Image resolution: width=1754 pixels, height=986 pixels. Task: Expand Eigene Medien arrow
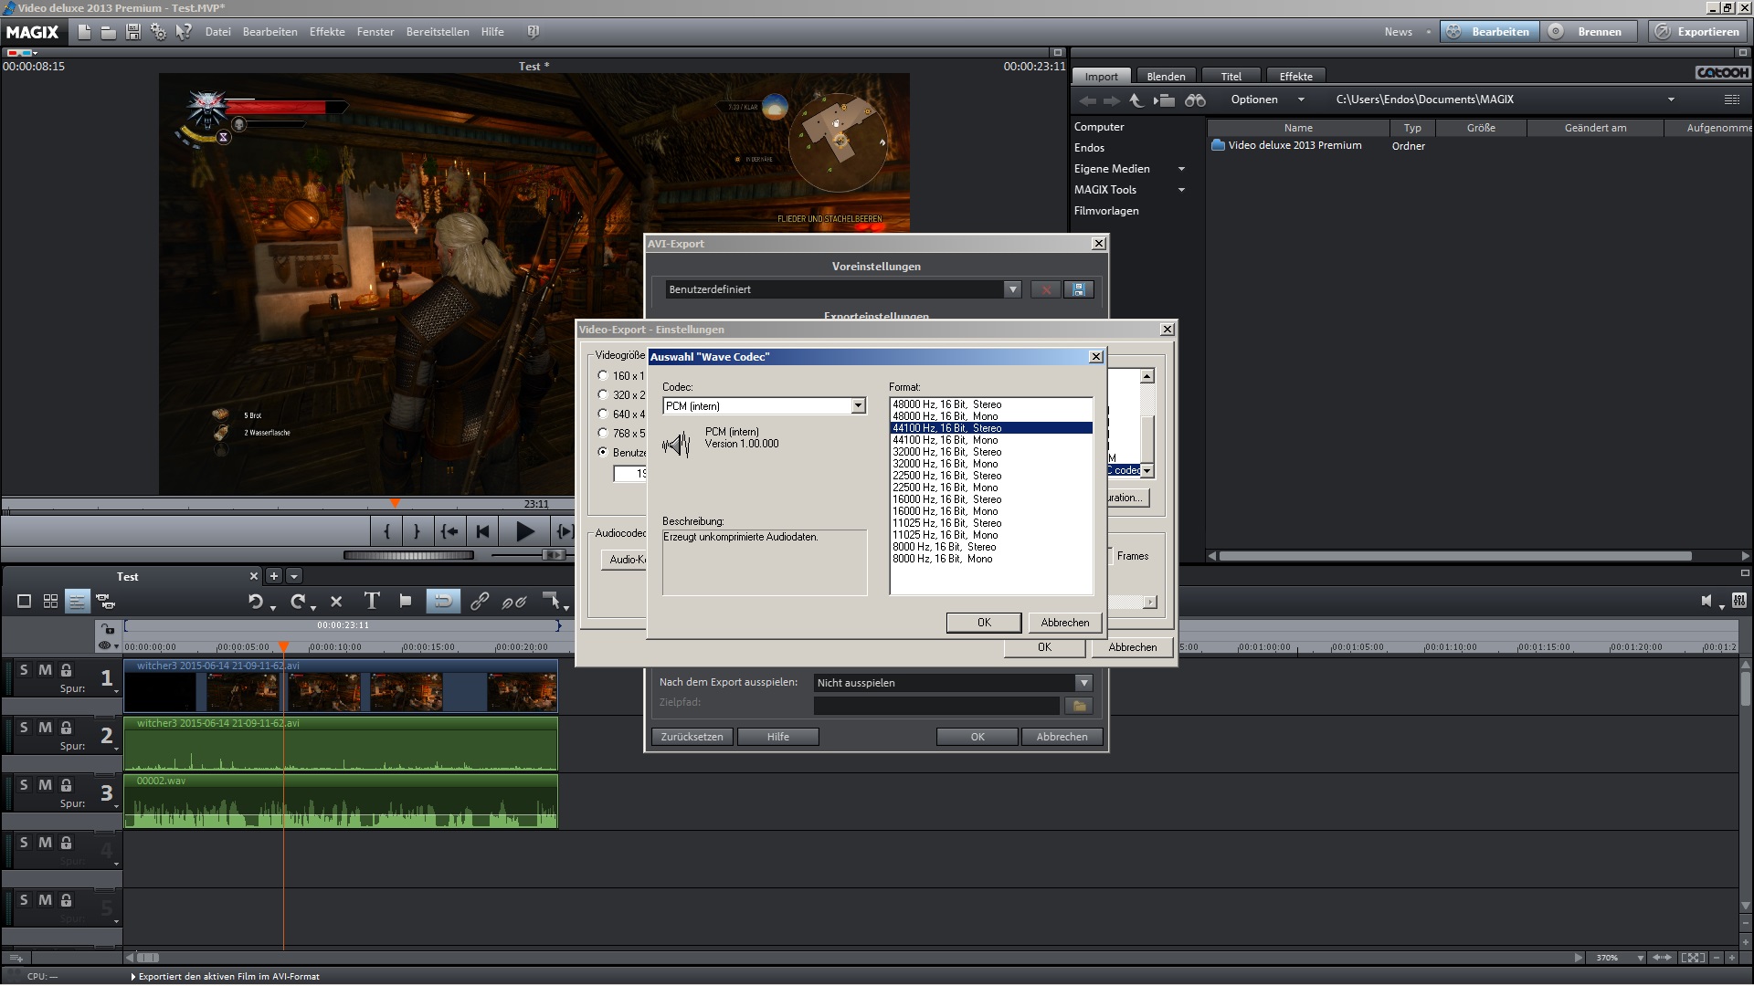(x=1181, y=169)
